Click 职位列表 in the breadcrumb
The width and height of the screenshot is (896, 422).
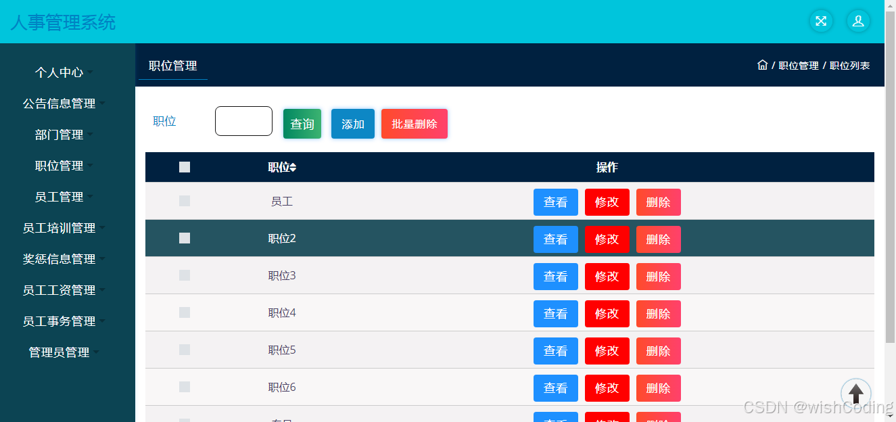pyautogui.click(x=850, y=66)
